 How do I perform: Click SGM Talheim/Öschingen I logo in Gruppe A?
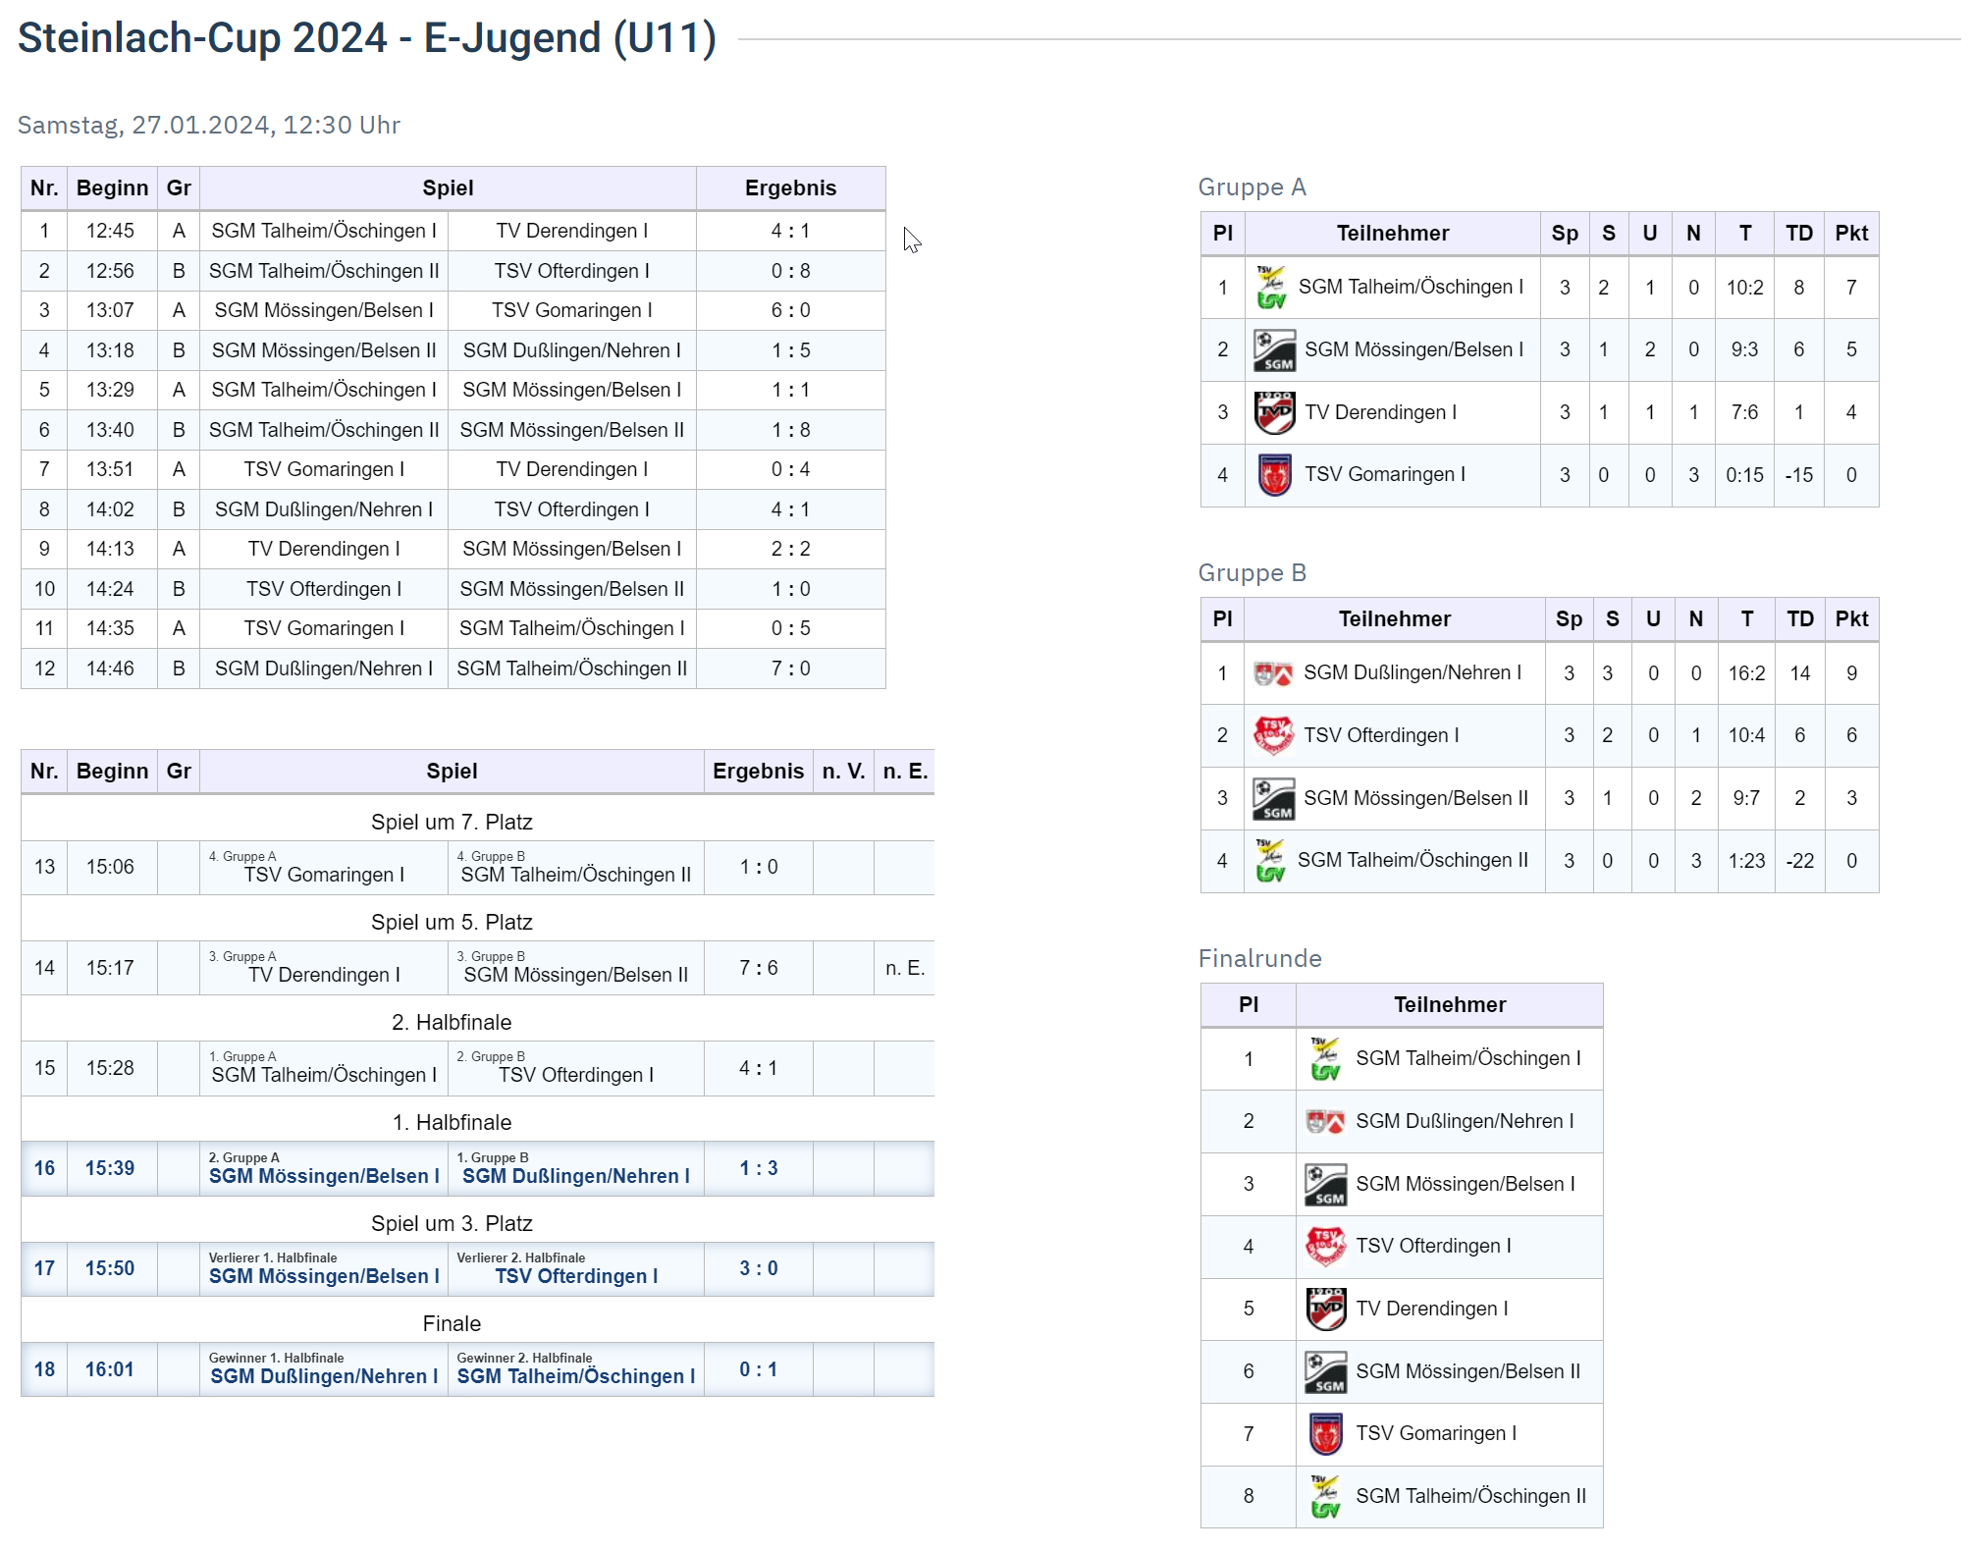1271,288
